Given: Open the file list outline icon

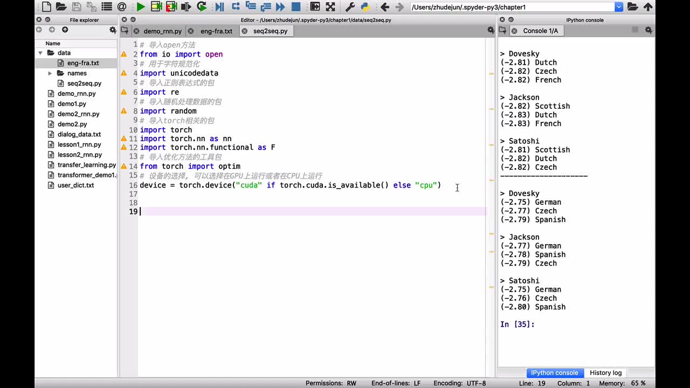Looking at the screenshot, I should [107, 7].
